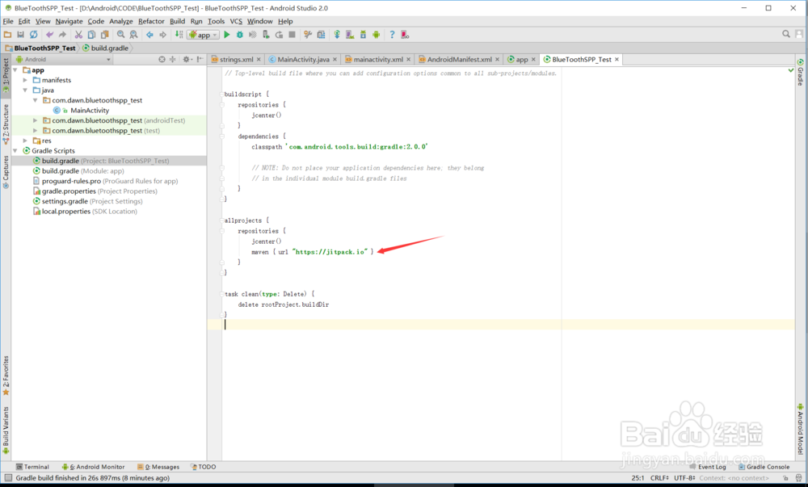
Task: Collapse the java folder
Action: click(25, 90)
